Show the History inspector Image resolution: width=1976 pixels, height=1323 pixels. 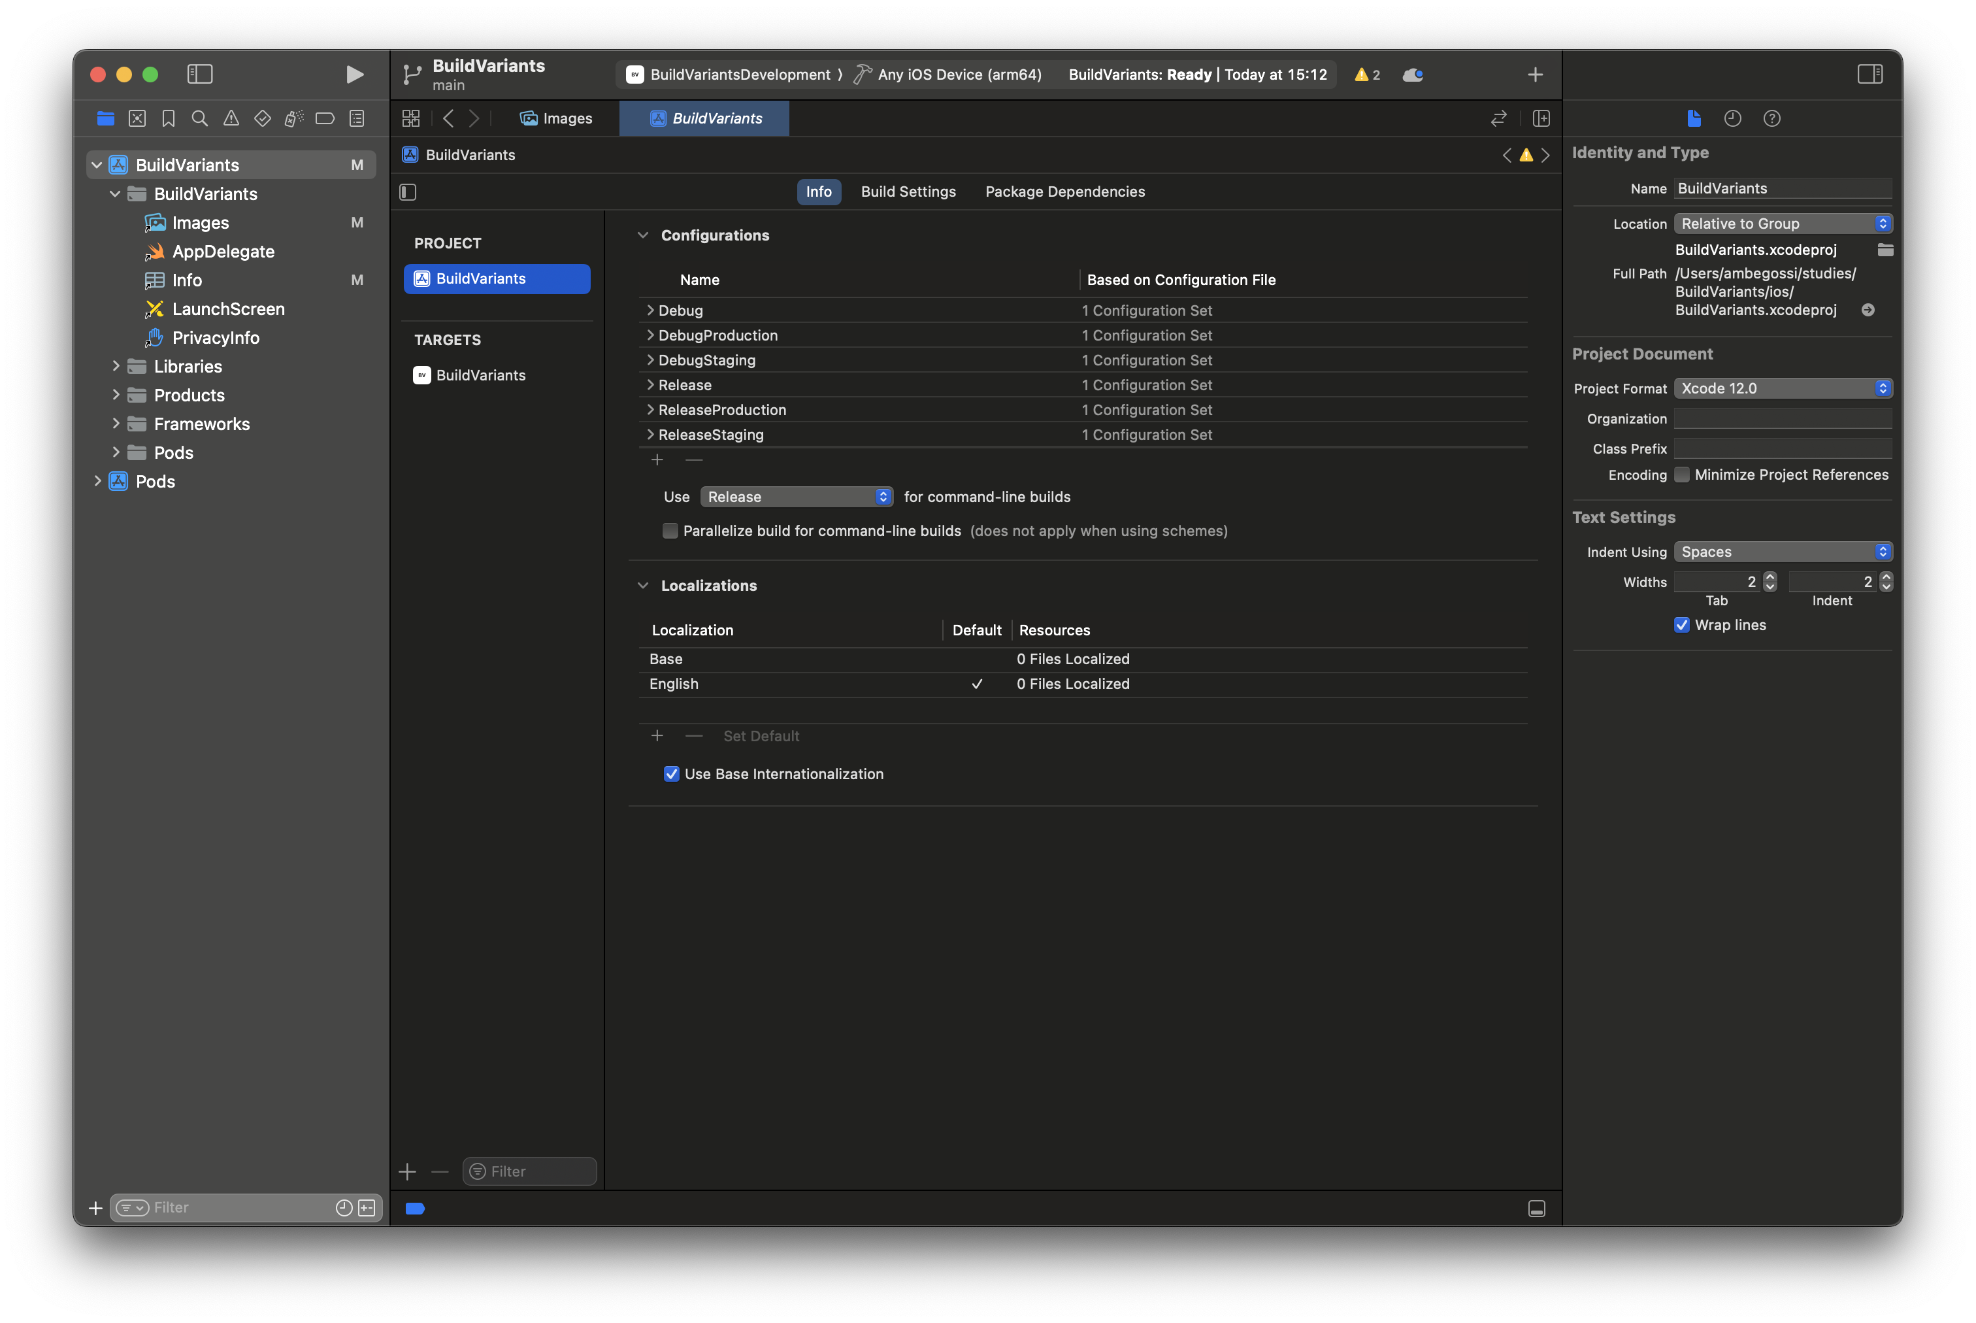pos(1732,119)
